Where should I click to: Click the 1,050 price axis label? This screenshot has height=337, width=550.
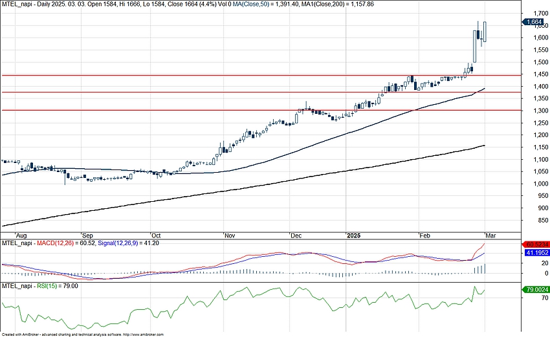(x=540, y=171)
